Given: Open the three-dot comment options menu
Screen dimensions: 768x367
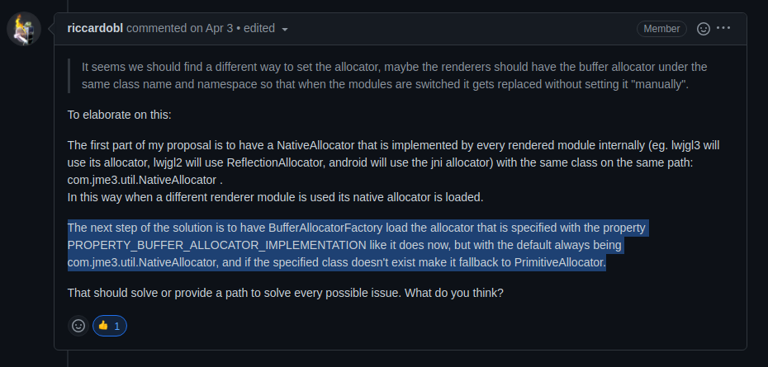Looking at the screenshot, I should coord(723,28).
